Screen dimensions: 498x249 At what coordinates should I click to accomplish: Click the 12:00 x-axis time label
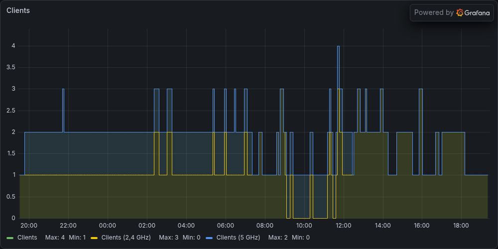tap(344, 226)
